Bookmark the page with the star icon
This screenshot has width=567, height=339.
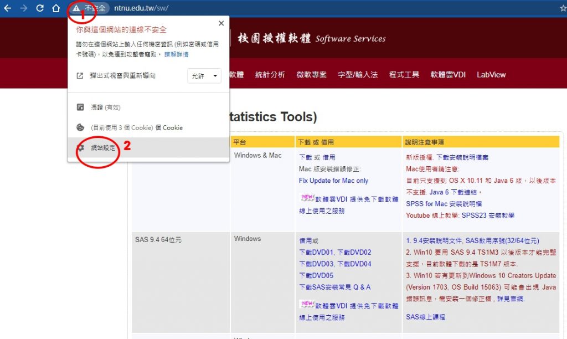coord(563,8)
